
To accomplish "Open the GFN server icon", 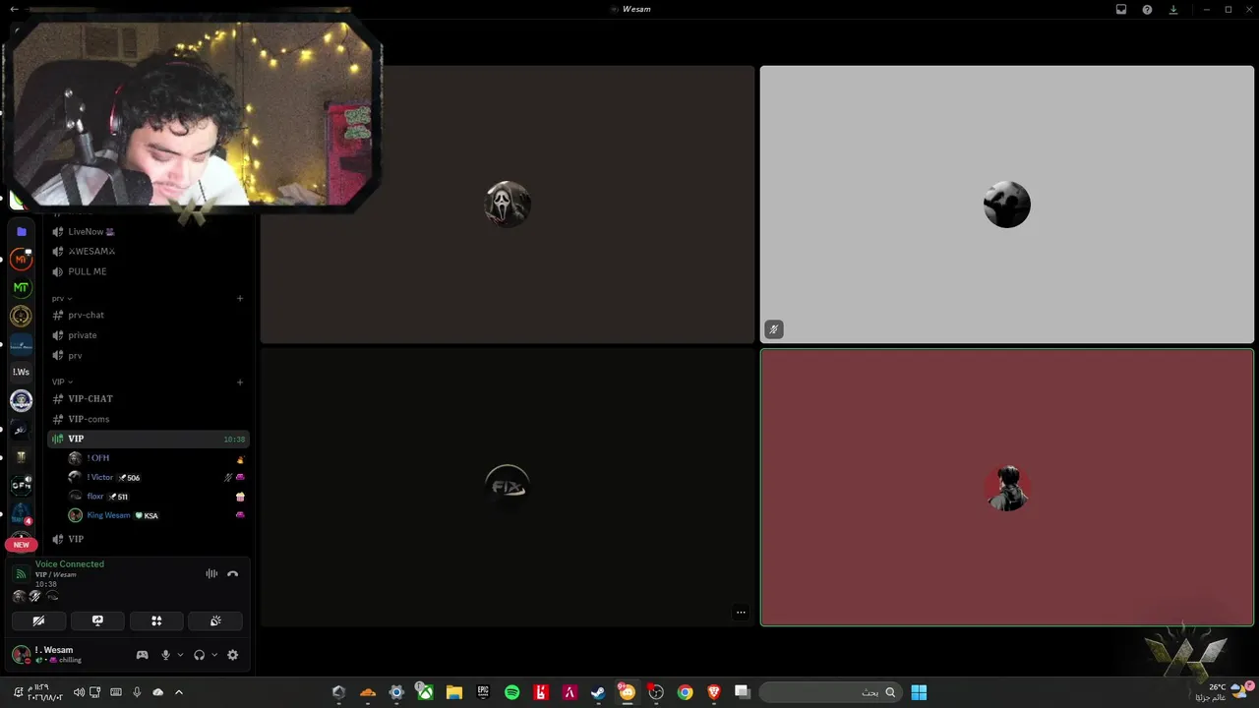I will [x=21, y=485].
